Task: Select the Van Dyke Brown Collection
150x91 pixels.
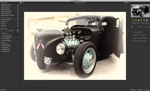Action: click(x=8, y=15)
